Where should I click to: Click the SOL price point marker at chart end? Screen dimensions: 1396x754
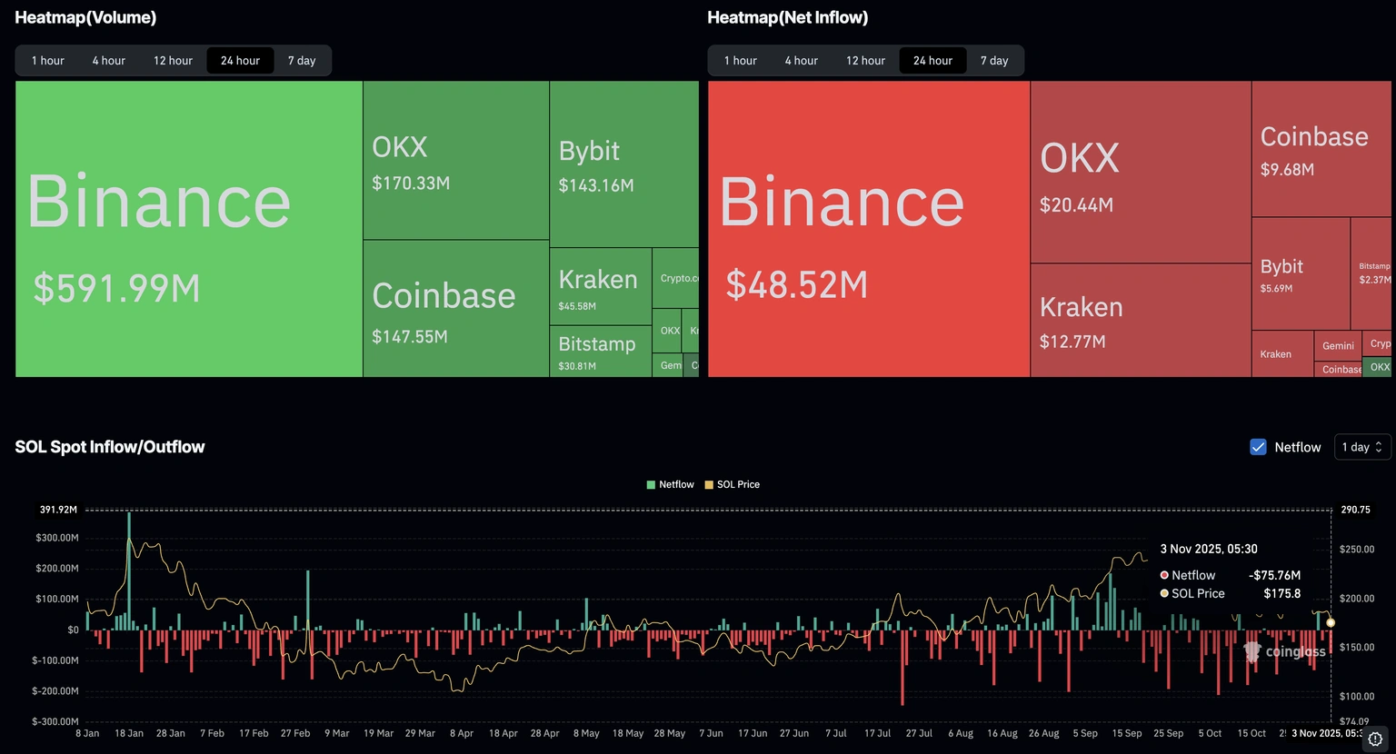[1331, 622]
